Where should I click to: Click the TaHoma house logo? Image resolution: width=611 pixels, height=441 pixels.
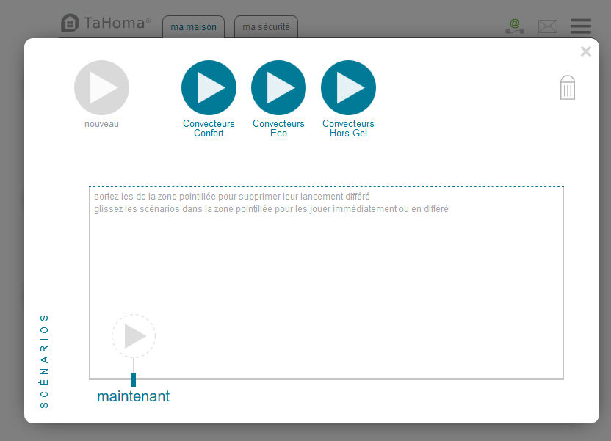[x=70, y=23]
